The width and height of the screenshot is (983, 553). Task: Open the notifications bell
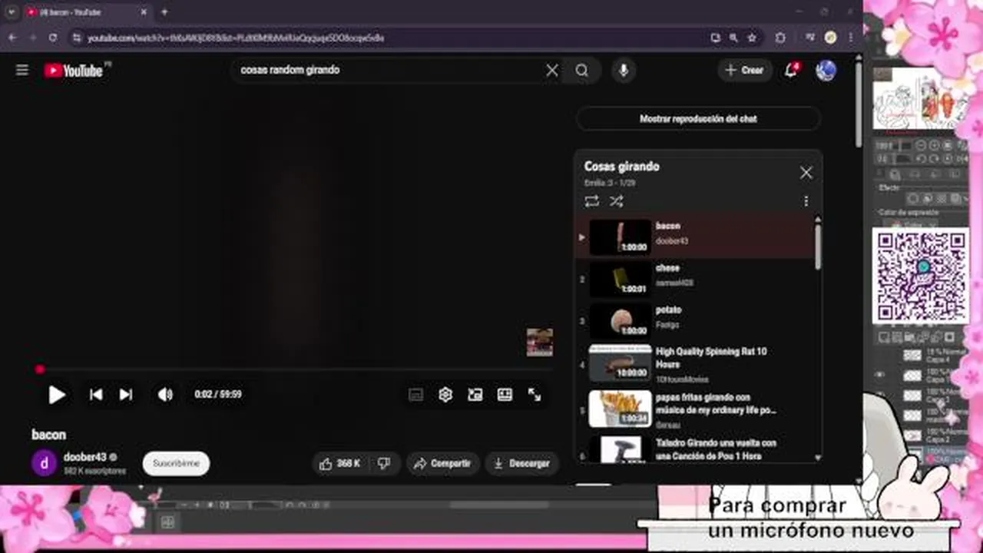click(791, 70)
